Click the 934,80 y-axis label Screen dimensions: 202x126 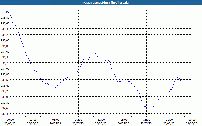click(5, 46)
